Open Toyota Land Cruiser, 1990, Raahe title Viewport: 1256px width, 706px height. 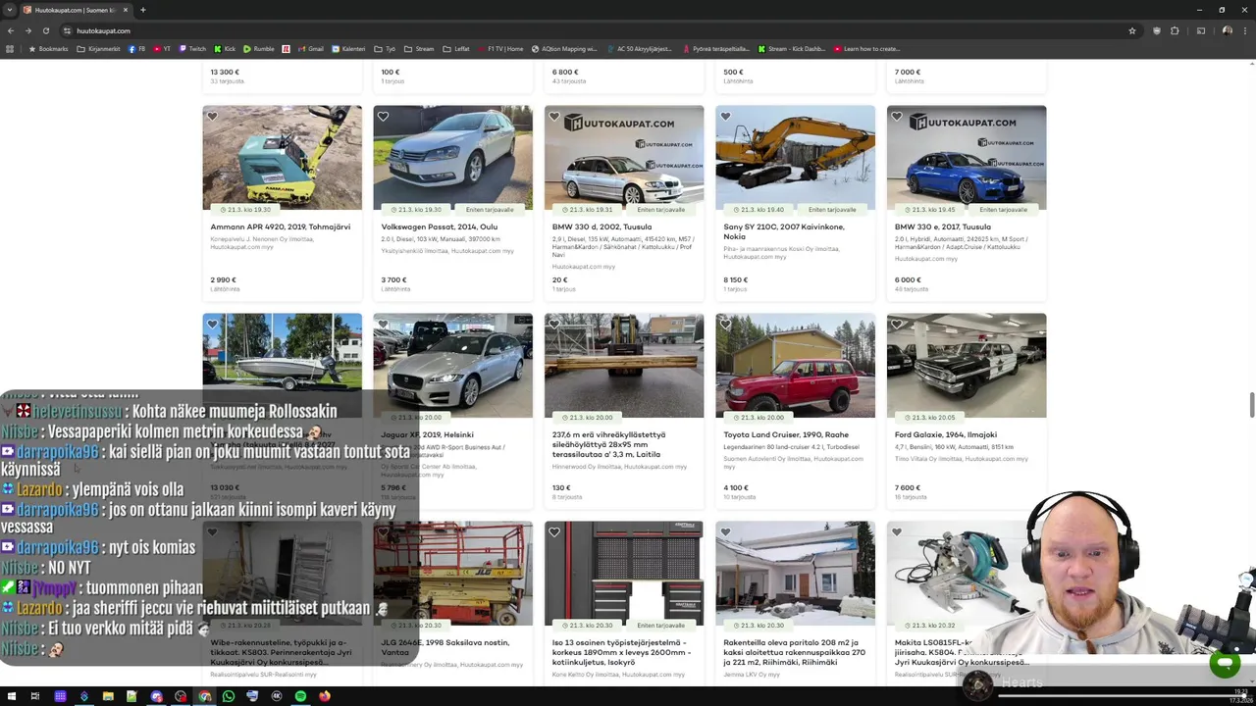coord(786,434)
